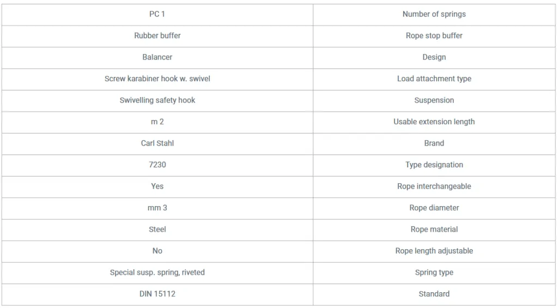Click the 'Balancer' design value
The width and height of the screenshot is (558, 308).
tap(157, 57)
